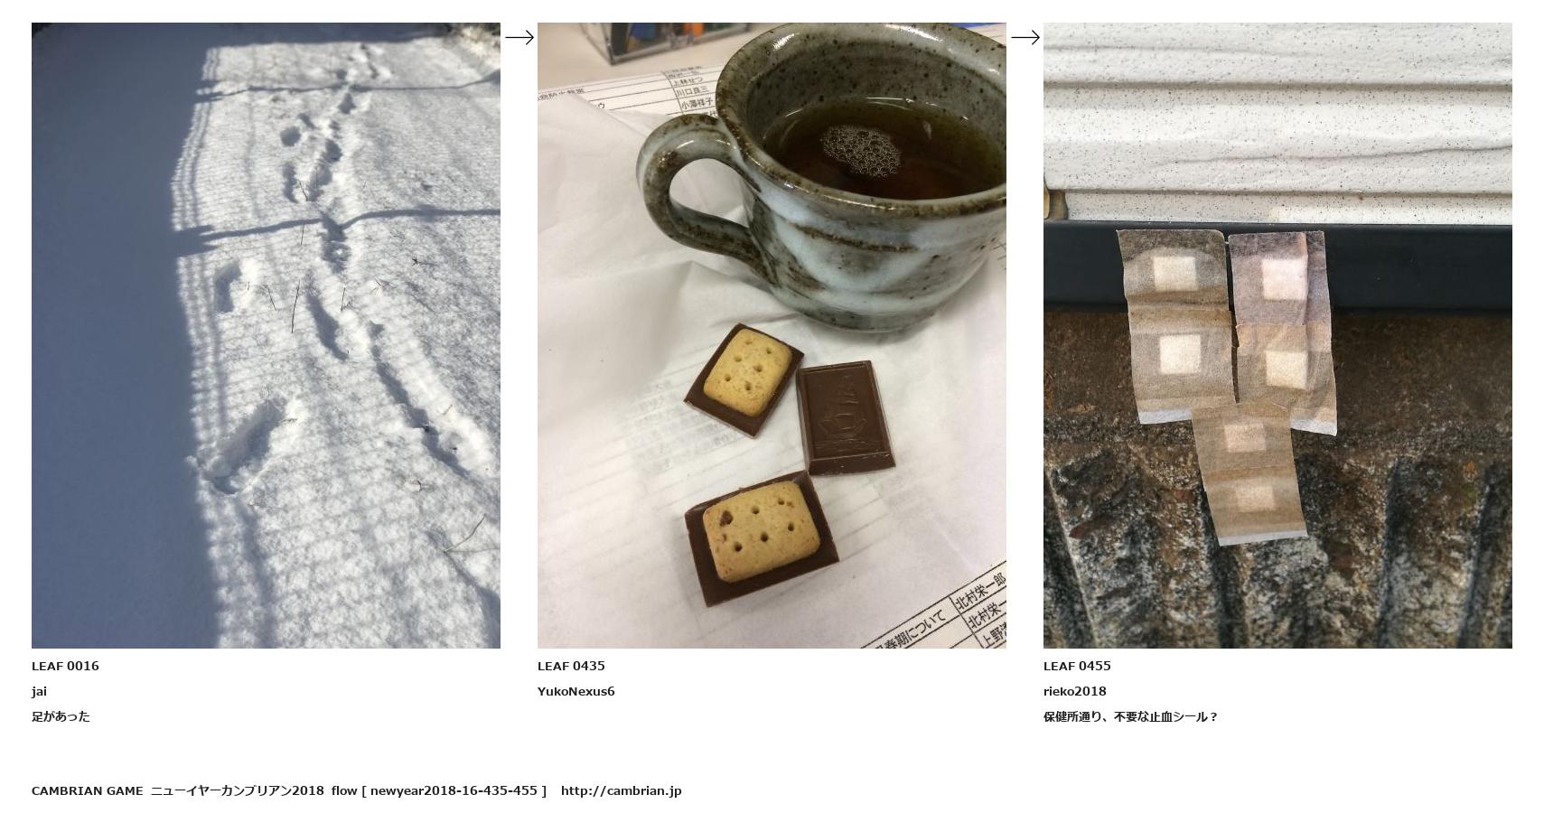Select the author name rieko2018
This screenshot has height=813, width=1544.
click(1074, 691)
